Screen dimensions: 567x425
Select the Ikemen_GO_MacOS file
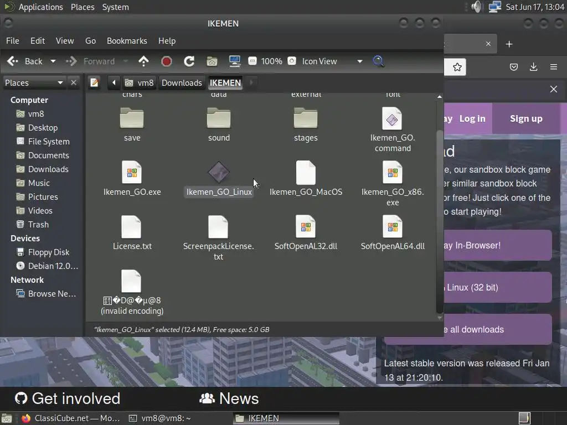coord(306,179)
